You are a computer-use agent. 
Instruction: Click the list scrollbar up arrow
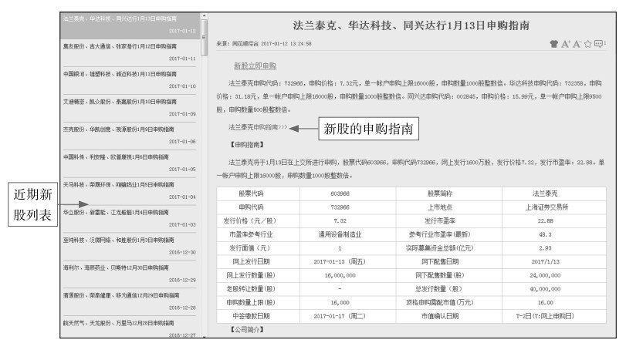[x=204, y=16]
